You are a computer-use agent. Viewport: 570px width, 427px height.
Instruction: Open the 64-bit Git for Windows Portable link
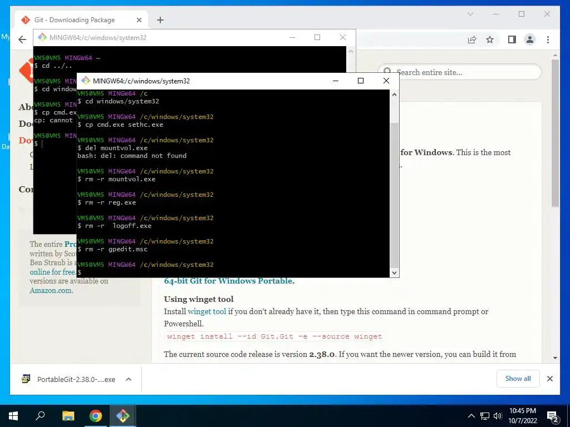coord(229,281)
